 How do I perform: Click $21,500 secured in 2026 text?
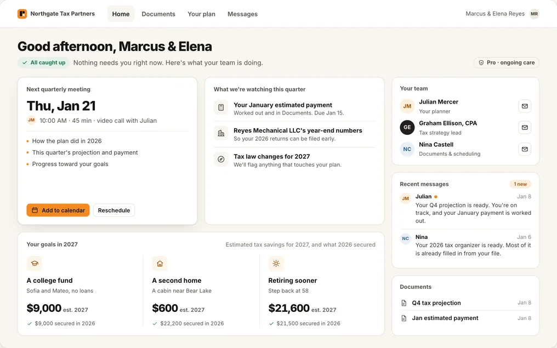pyautogui.click(x=308, y=323)
